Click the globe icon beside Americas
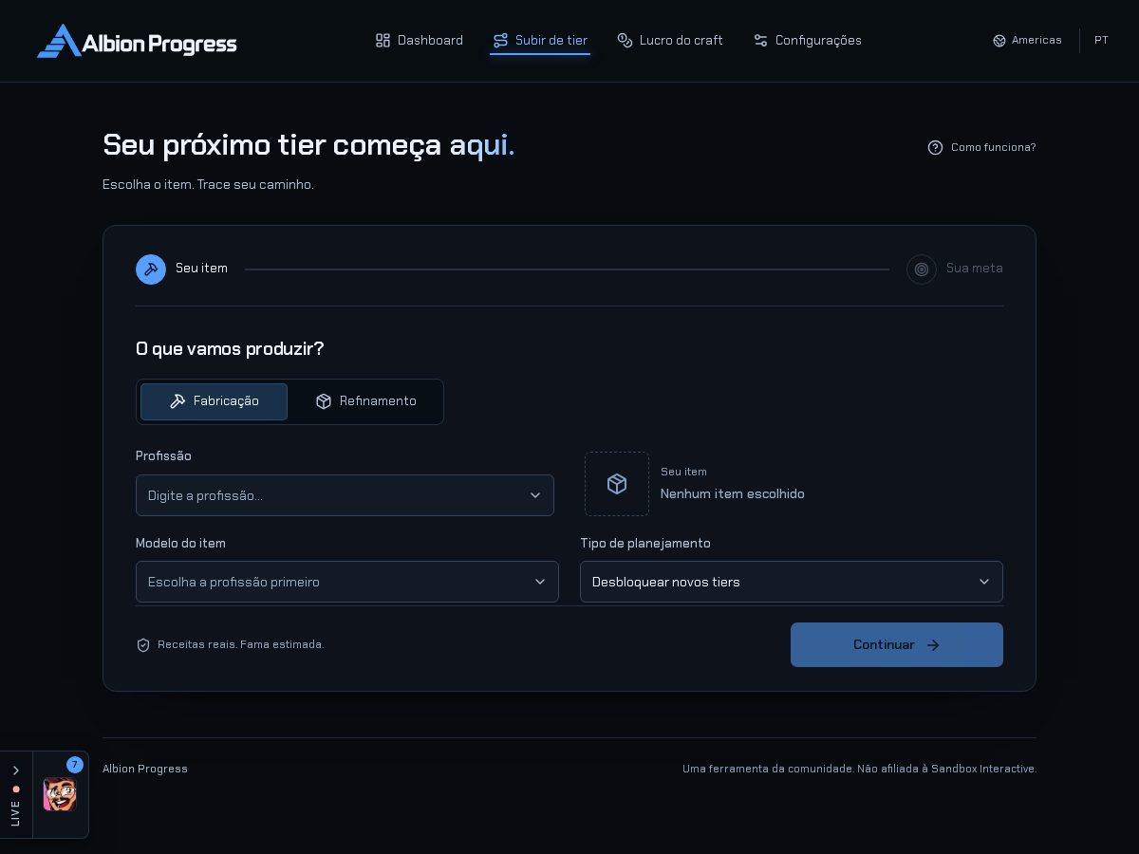Screen dimensions: 1139x854 (x=999, y=41)
